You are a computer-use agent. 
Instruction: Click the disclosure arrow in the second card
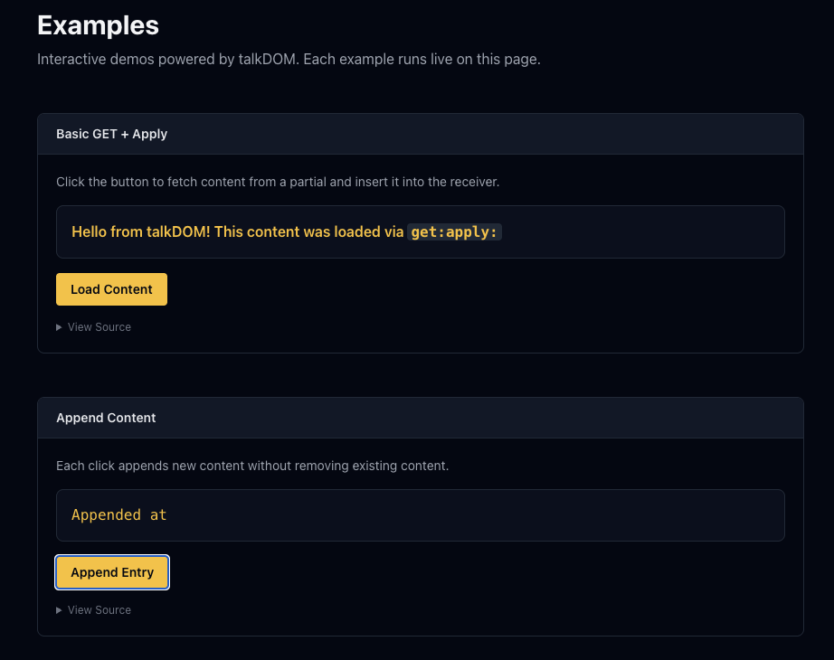click(59, 609)
